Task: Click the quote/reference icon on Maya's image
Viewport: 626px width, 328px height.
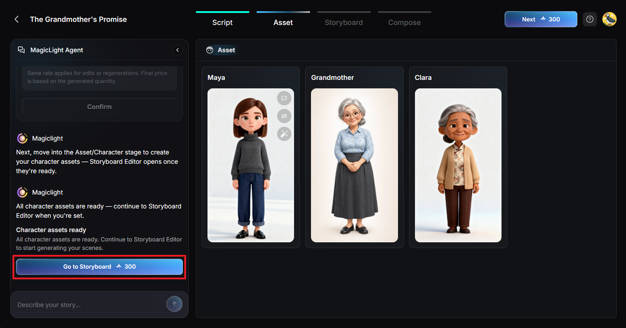Action: [284, 98]
